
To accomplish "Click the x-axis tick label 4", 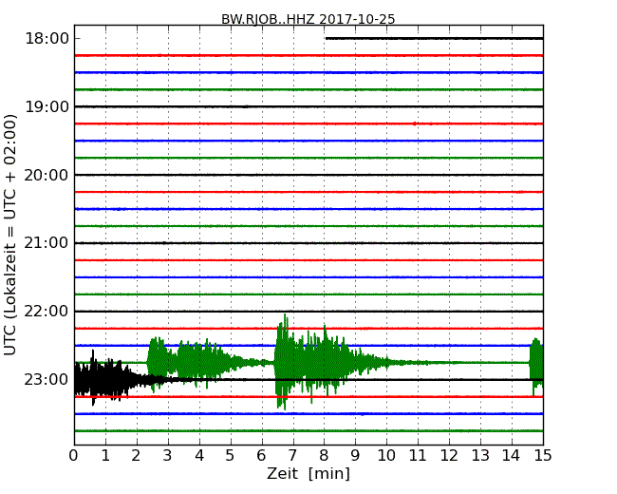I will pos(199,456).
